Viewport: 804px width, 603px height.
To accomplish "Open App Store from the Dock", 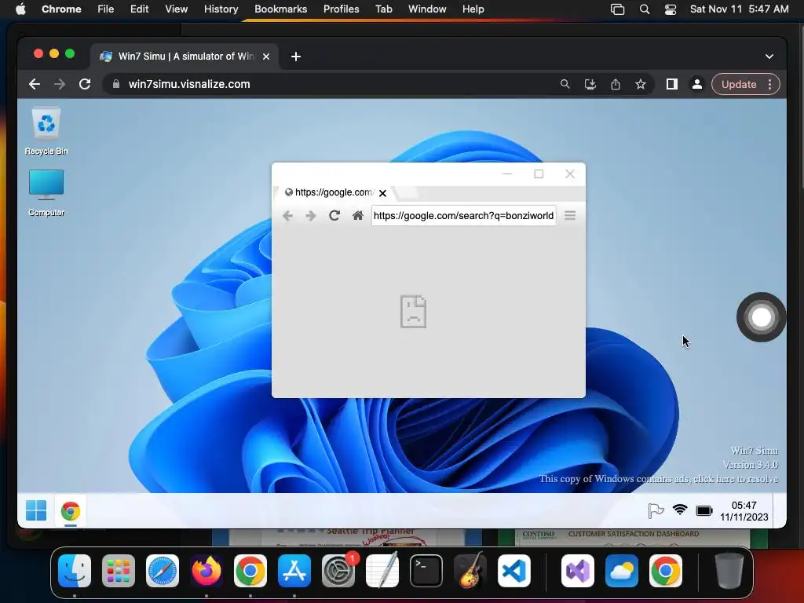I will (294, 571).
